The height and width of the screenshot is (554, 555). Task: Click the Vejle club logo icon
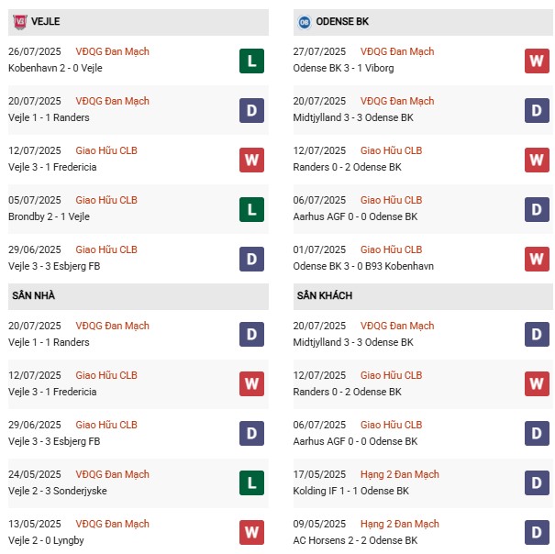pyautogui.click(x=20, y=21)
